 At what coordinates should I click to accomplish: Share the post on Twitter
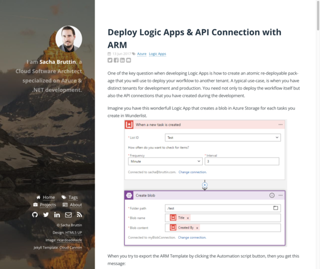[110, 60]
